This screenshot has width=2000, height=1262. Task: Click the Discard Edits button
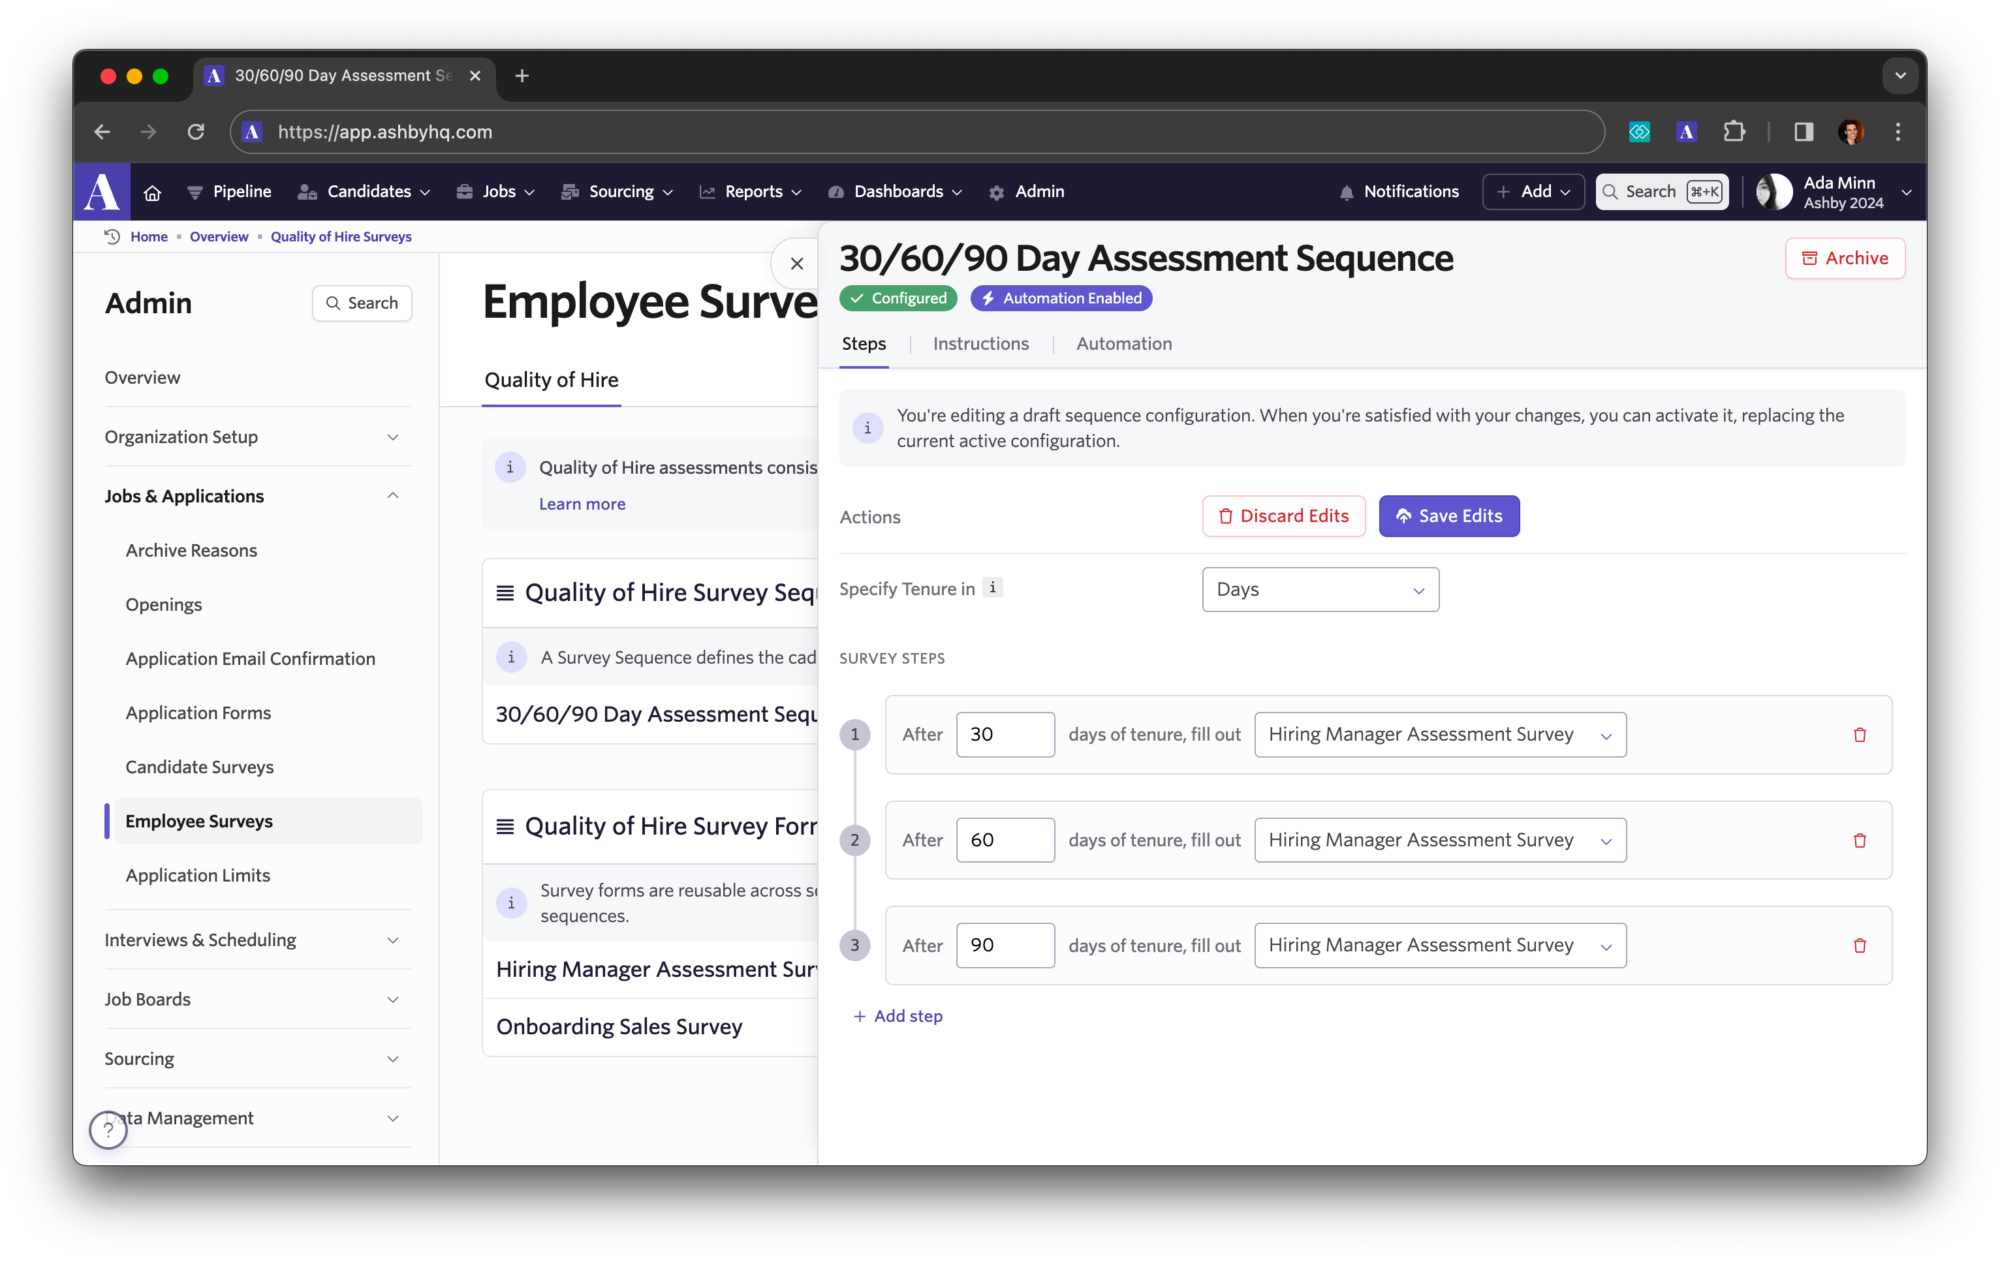(1283, 516)
